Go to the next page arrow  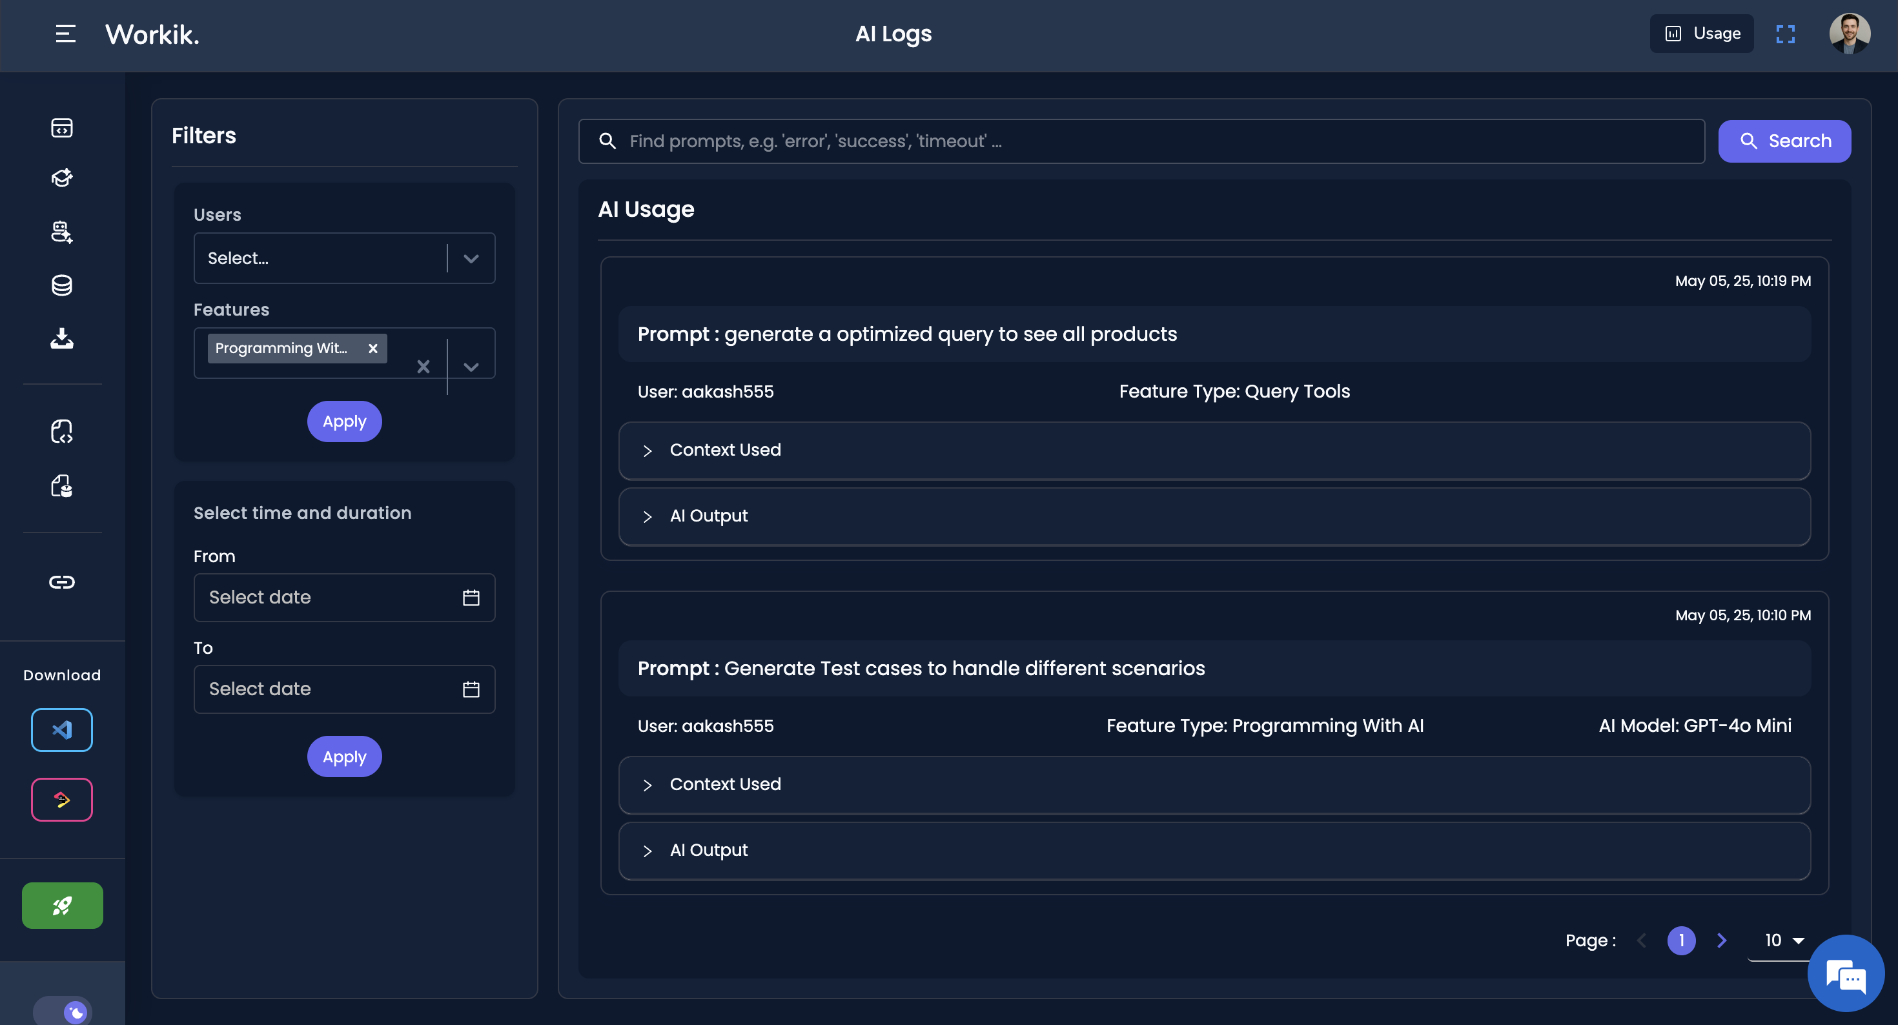1722,940
